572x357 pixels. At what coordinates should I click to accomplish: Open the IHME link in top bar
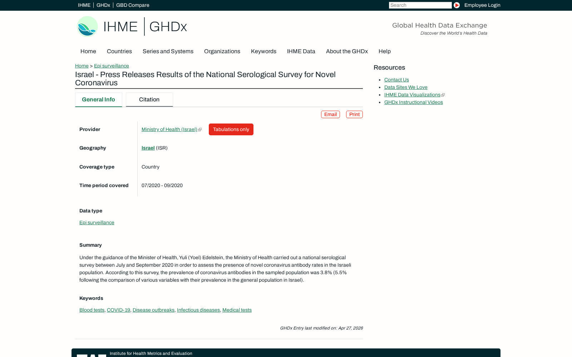(84, 5)
